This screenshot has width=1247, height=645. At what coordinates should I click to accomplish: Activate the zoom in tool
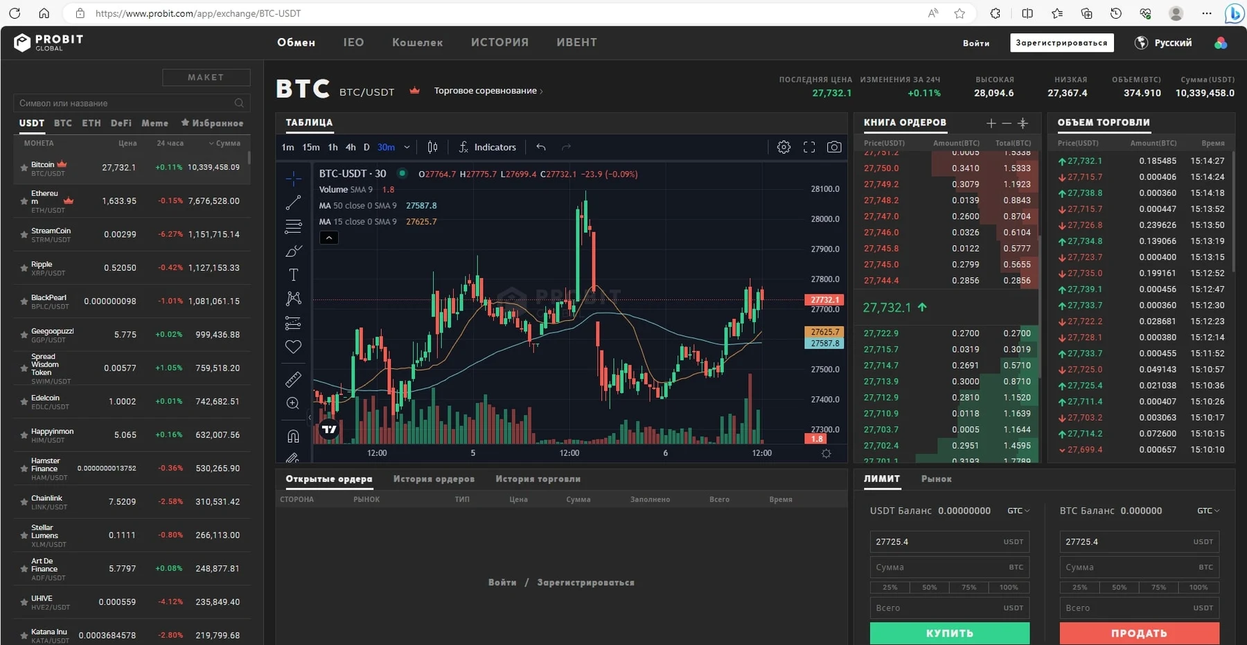[x=293, y=403]
